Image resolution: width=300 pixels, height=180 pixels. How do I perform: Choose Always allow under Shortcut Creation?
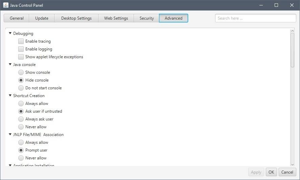point(21,104)
